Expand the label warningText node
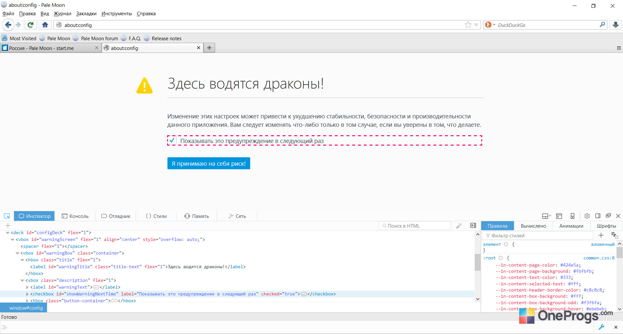 point(27,287)
